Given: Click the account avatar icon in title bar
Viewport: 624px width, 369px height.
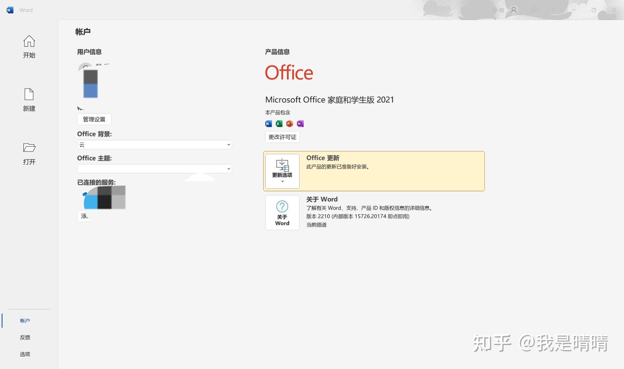Looking at the screenshot, I should pyautogui.click(x=514, y=10).
